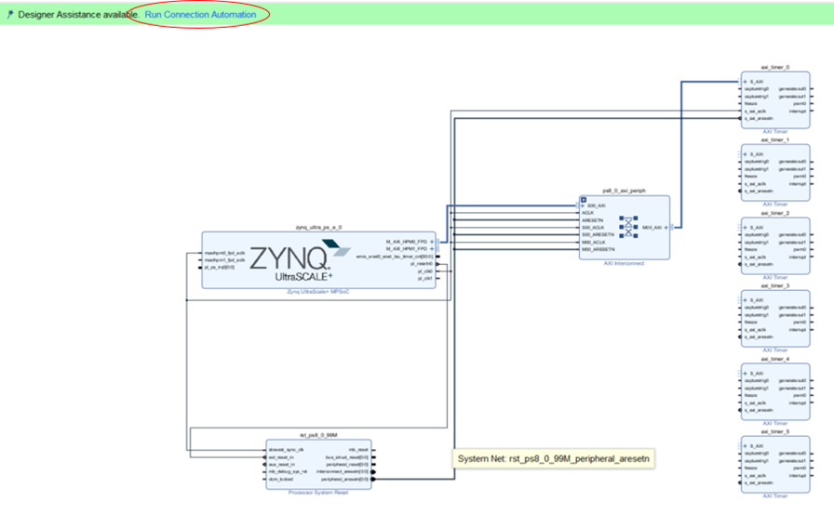834x528 pixels.
Task: Select the axi_timer_5 block
Action: click(x=775, y=465)
